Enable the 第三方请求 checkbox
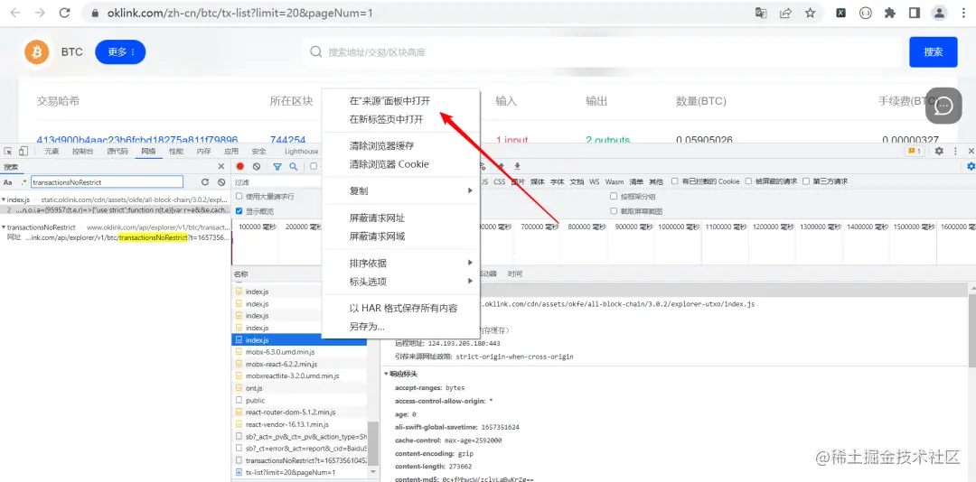 [806, 181]
